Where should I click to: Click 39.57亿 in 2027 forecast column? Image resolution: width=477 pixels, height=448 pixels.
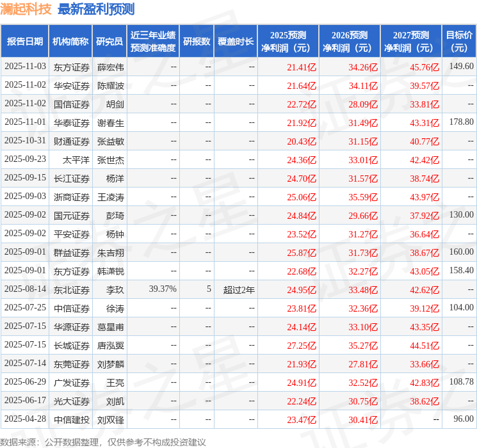424,86
